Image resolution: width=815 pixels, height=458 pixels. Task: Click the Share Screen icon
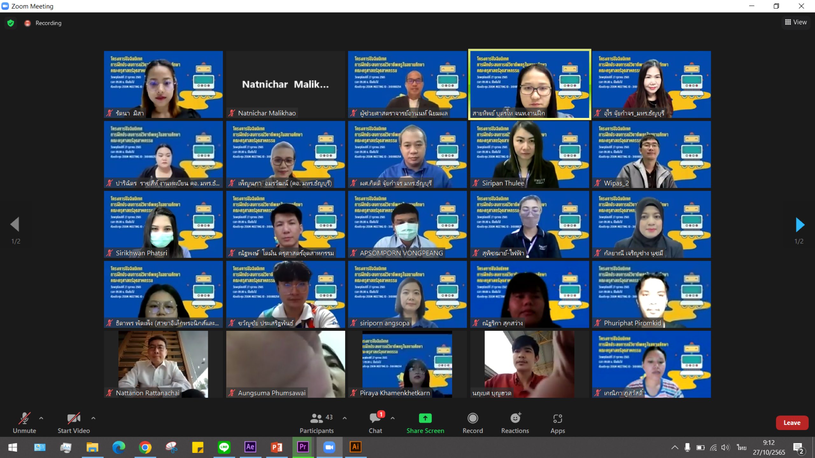425,419
